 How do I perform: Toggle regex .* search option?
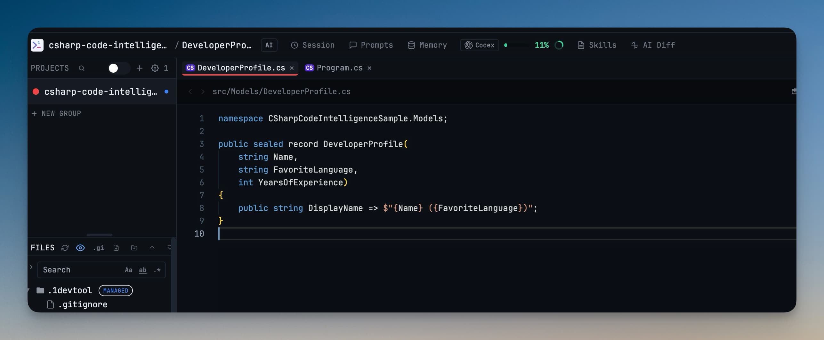(157, 270)
